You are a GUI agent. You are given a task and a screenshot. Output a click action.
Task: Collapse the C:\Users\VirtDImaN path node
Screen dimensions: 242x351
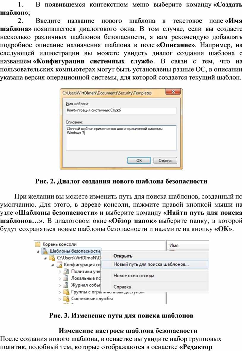click(x=45, y=258)
